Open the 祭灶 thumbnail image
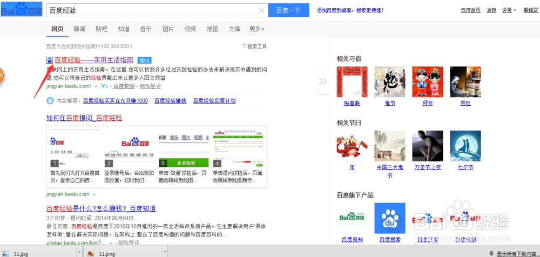The height and width of the screenshot is (257, 540). [x=465, y=82]
